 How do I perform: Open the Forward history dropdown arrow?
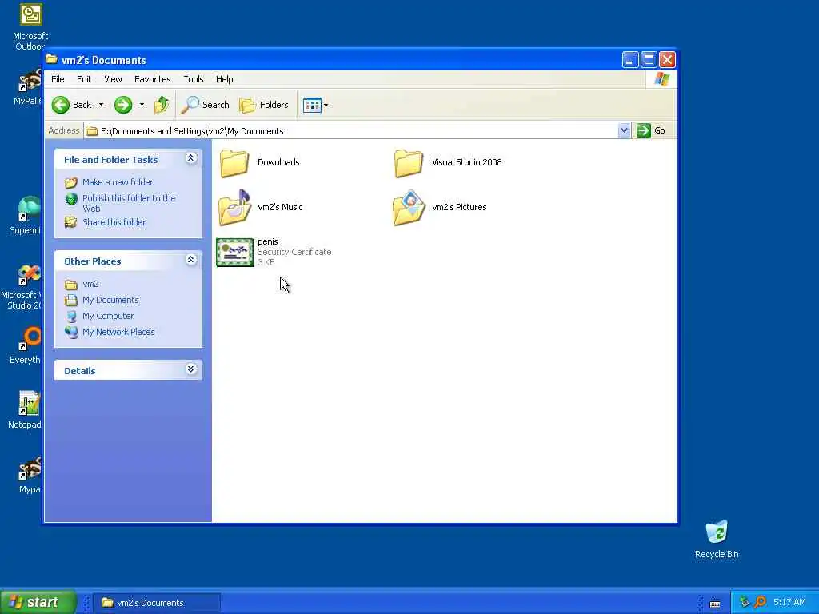click(142, 105)
